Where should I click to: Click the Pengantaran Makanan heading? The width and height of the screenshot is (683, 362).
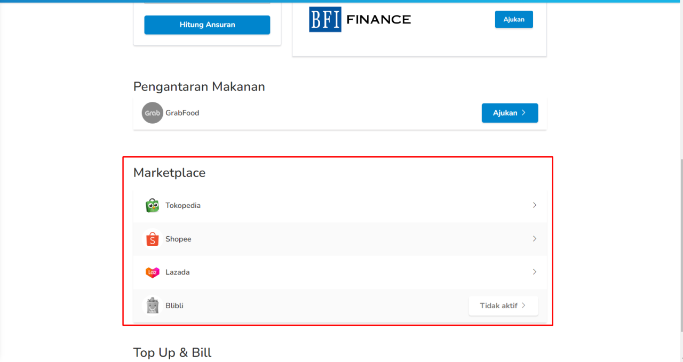click(199, 86)
